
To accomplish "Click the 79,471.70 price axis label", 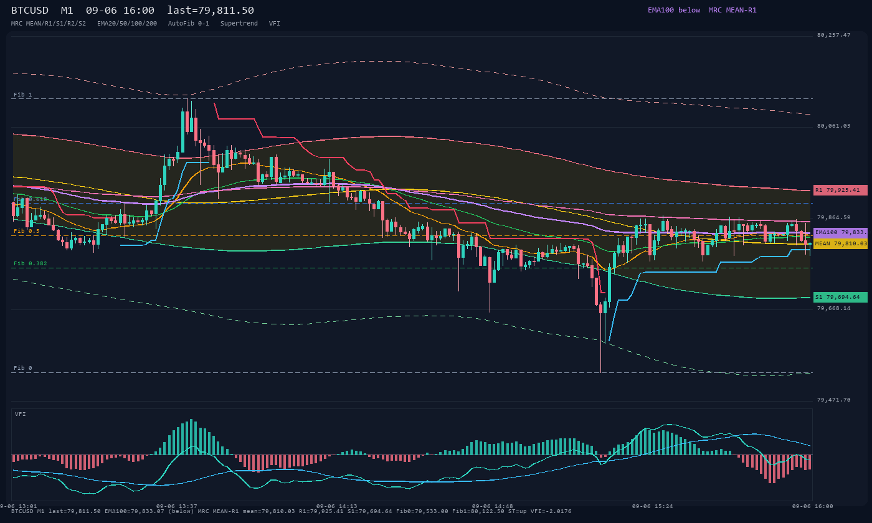I will [x=833, y=400].
